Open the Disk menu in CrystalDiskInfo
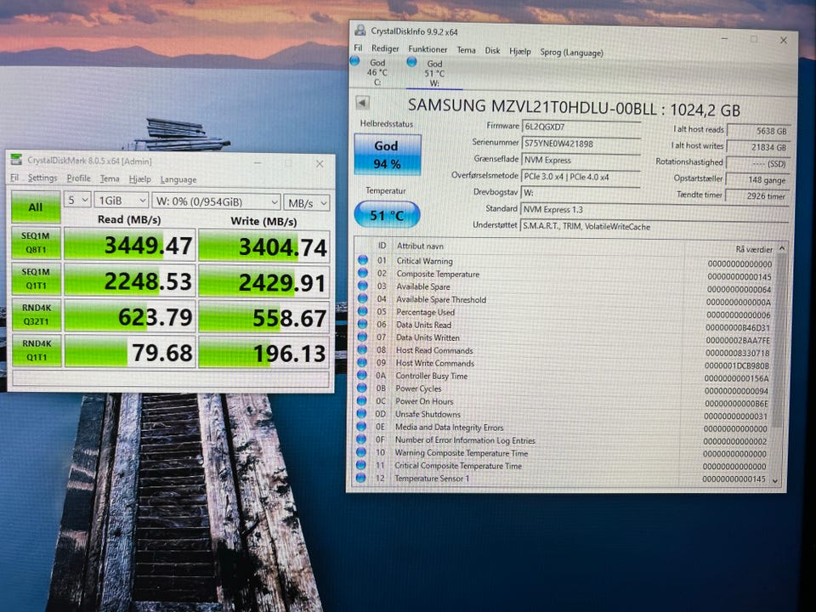Screen dimensions: 816x612 click(492, 50)
